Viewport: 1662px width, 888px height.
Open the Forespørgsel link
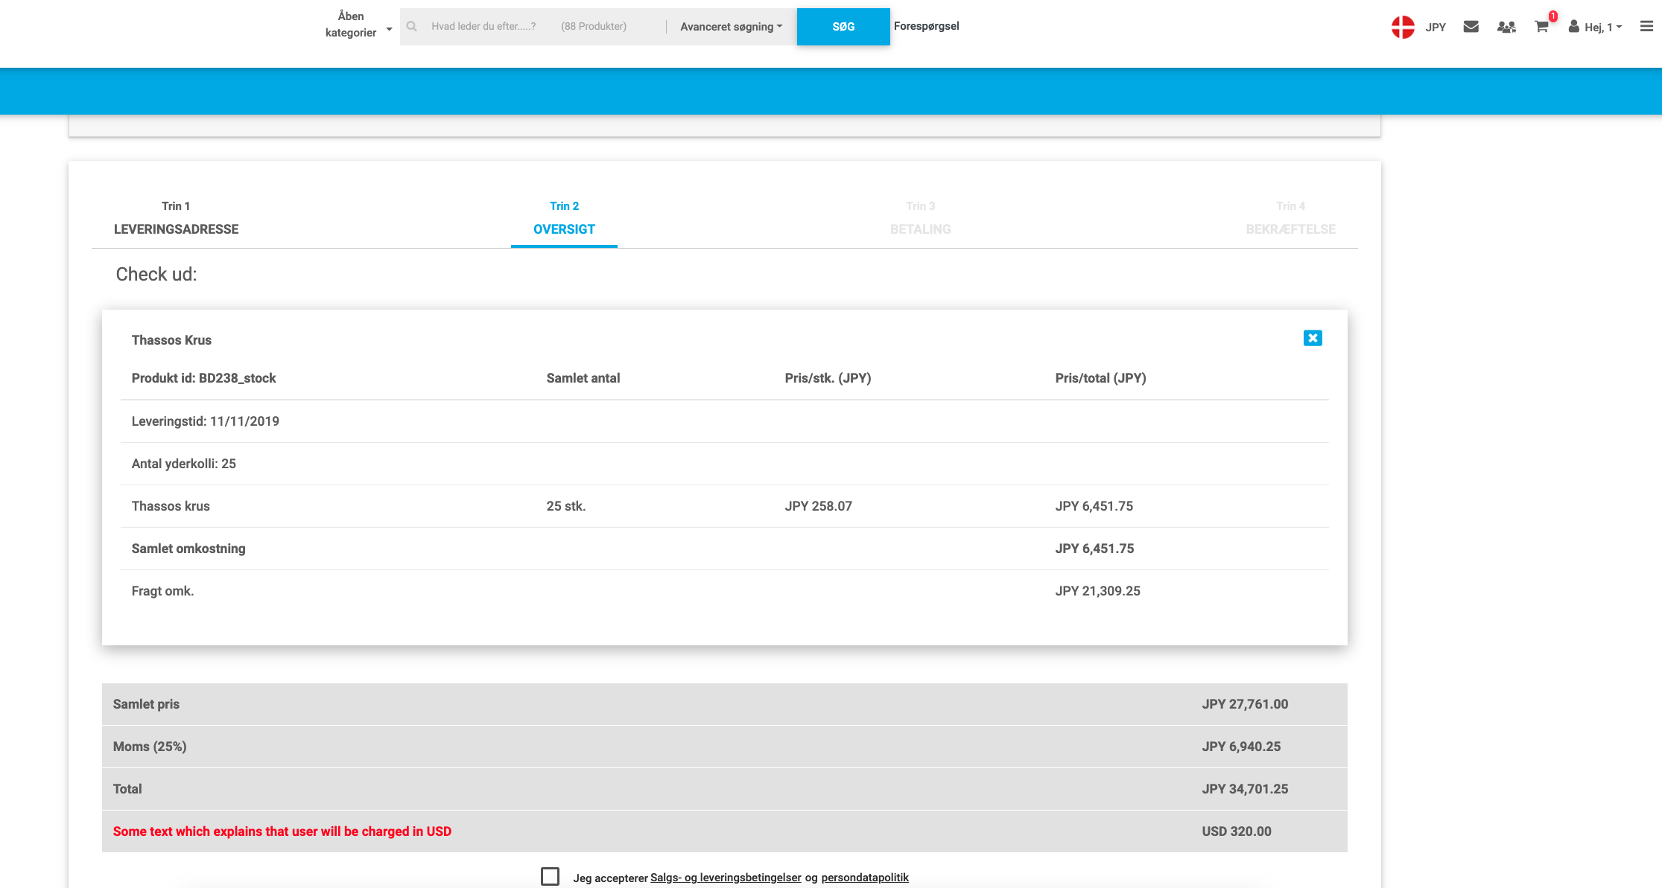[x=926, y=26]
